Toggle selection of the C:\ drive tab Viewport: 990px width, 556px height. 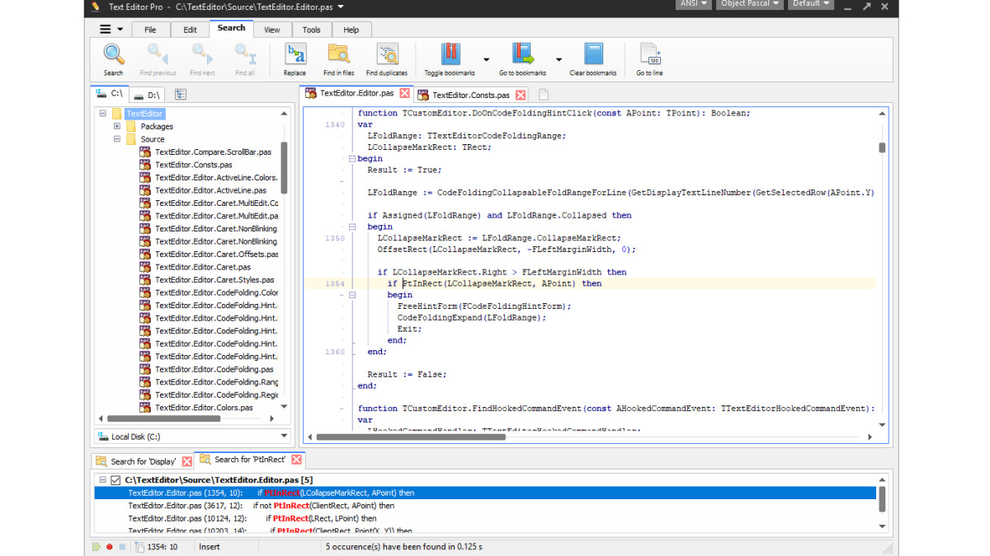click(x=109, y=94)
